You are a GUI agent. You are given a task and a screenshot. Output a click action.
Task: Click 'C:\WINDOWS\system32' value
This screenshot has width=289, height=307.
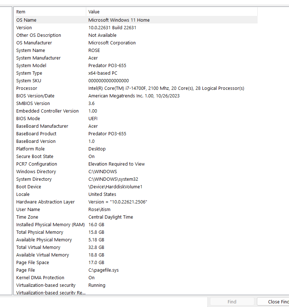point(113,179)
